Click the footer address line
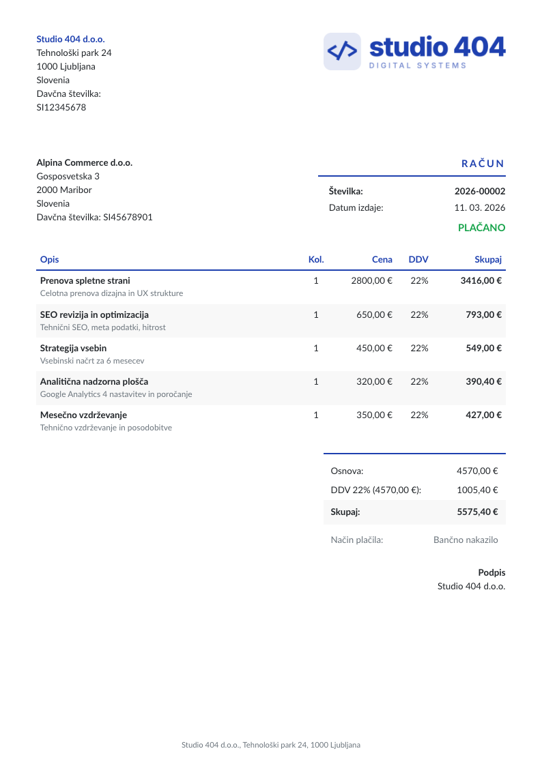The height and width of the screenshot is (766, 542). pos(271,745)
